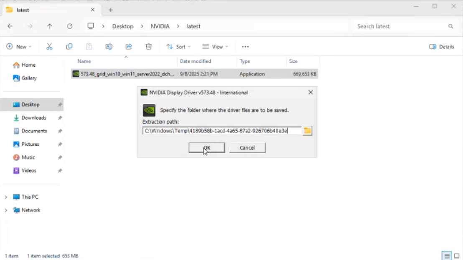The height and width of the screenshot is (260, 463).
Task: Open Music in the navigation pane
Action: 28,157
